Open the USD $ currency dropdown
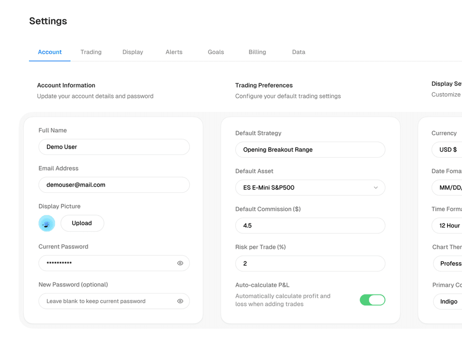462x347 pixels. coord(447,150)
